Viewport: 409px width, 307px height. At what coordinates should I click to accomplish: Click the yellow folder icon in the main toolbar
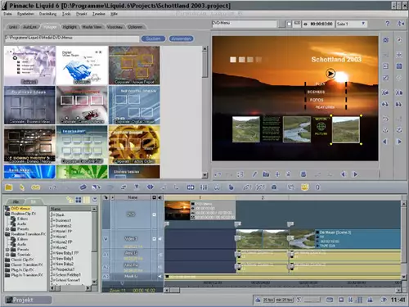pyautogui.click(x=9, y=187)
